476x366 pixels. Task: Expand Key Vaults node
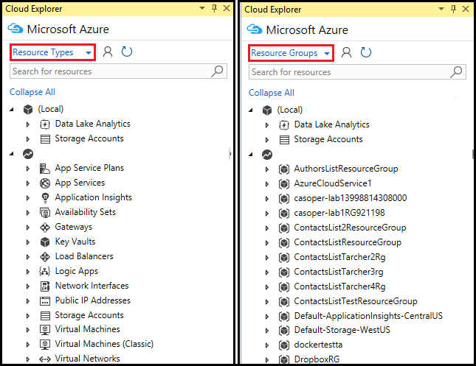pyautogui.click(x=28, y=242)
